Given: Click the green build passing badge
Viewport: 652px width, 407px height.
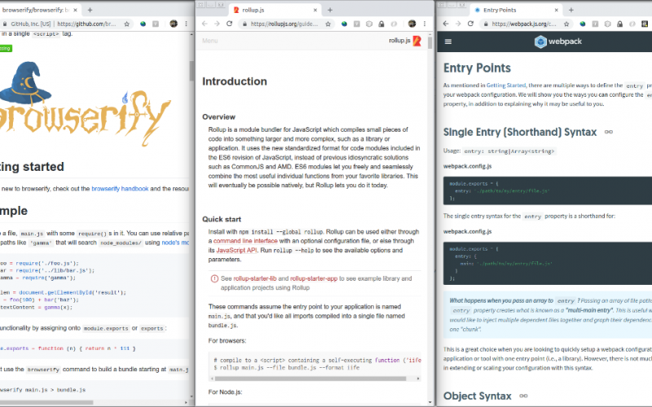Looking at the screenshot, I should [x=6, y=49].
